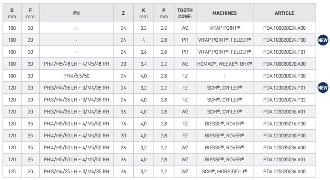Viewport: 330px width, 180px height.
Task: Open article PDA.125020036.A00
Action: [284, 171]
